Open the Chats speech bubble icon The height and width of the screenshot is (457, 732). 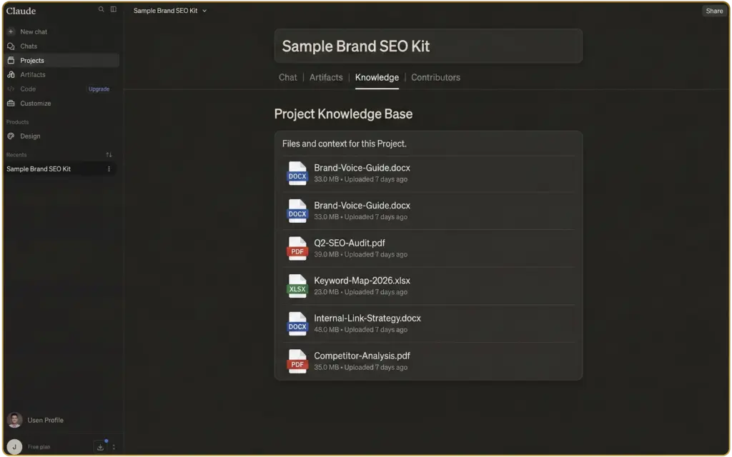tap(11, 46)
